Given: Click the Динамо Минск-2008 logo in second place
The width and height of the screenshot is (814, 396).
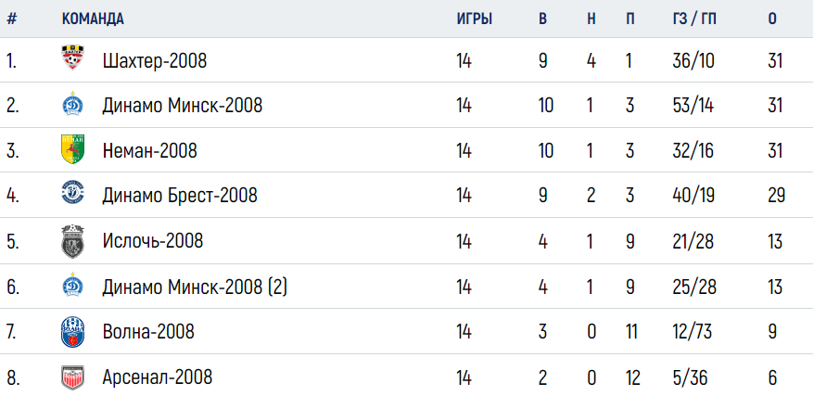Looking at the screenshot, I should [x=72, y=105].
